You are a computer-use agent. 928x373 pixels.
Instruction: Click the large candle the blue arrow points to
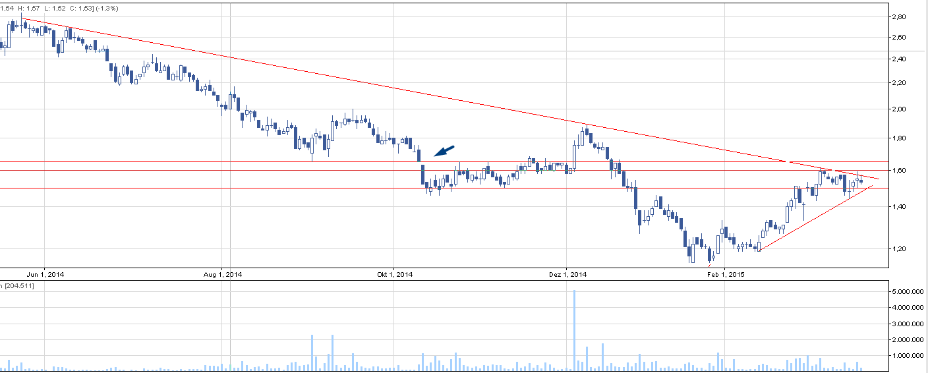pos(423,175)
